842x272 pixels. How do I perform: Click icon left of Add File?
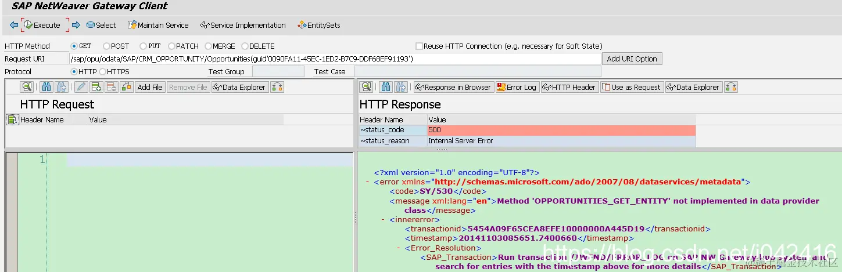click(x=127, y=87)
